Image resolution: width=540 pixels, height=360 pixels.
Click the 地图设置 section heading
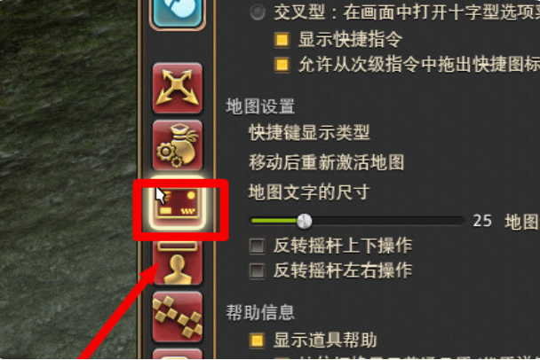(x=260, y=106)
